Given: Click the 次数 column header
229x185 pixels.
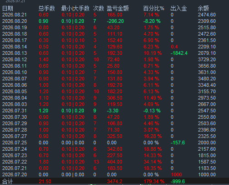Looking at the screenshot, I should click(99, 8).
